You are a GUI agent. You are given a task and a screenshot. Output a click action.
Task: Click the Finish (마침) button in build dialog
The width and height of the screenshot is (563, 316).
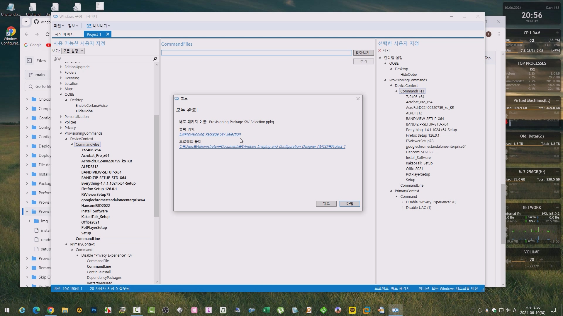[x=350, y=204]
